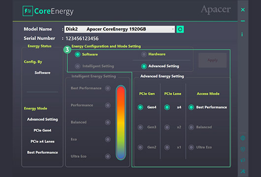
Task: Select the Hardware configuration radio button
Action: (144, 54)
